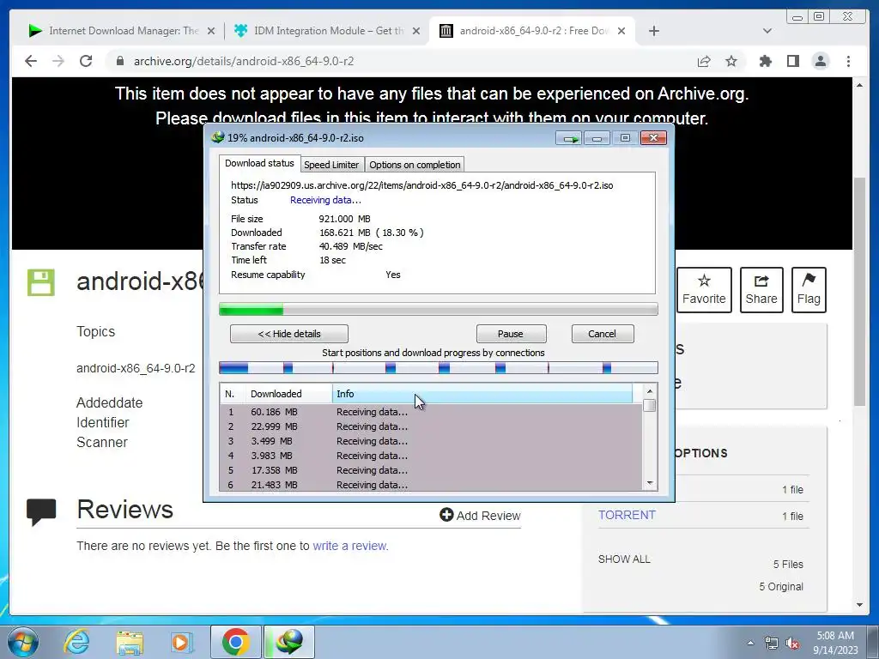The width and height of the screenshot is (879, 659).
Task: Open the TORRENT download link
Action: [x=627, y=515]
